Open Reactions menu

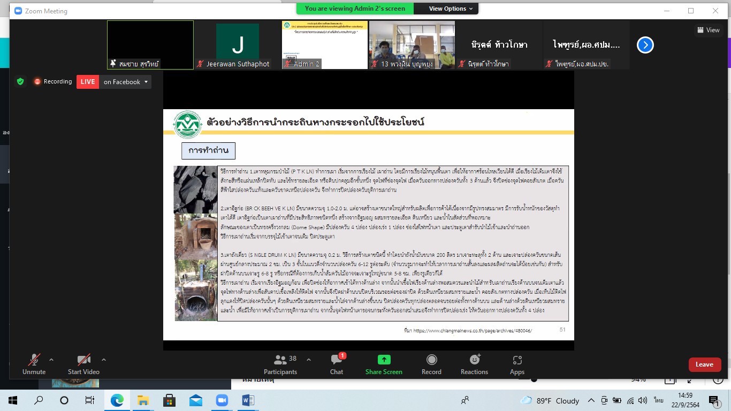coord(474,364)
